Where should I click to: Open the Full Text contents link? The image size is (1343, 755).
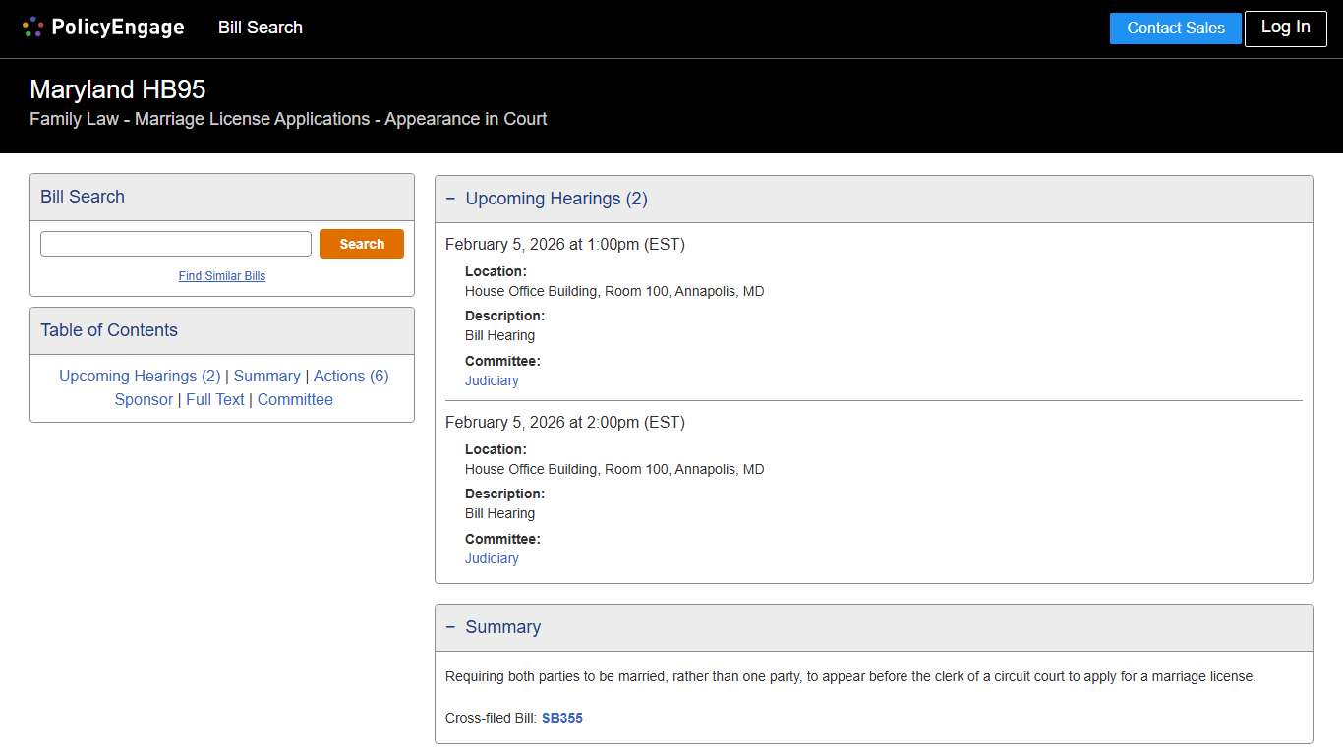[215, 399]
